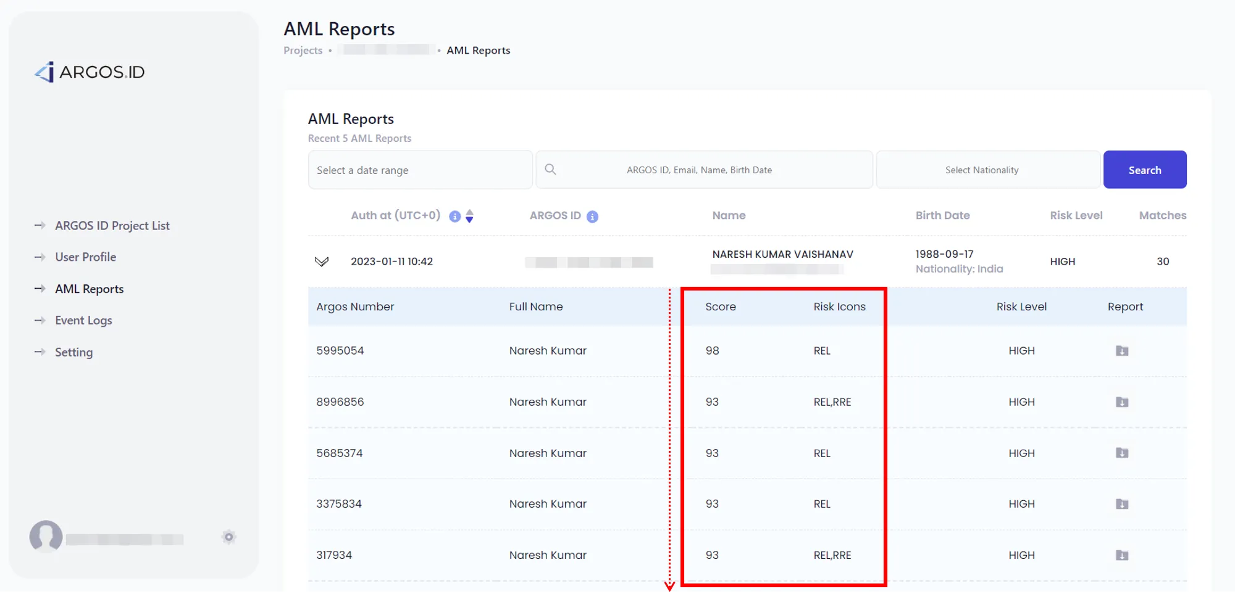Download report for Argos Number 8996856

click(1122, 402)
